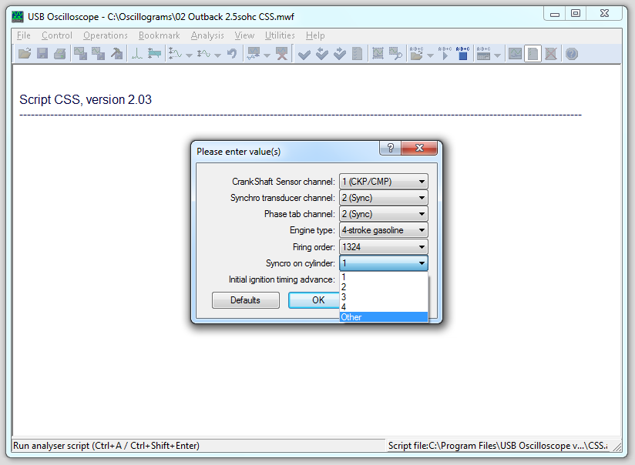The height and width of the screenshot is (465, 635).
Task: Click the A:B+C run script play icon
Action: (444, 54)
